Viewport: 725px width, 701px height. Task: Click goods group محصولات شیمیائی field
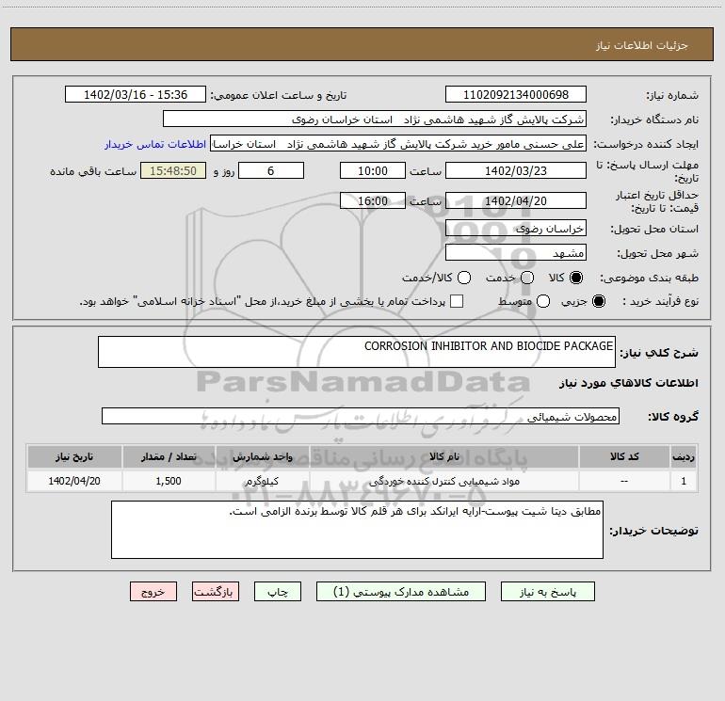361,416
